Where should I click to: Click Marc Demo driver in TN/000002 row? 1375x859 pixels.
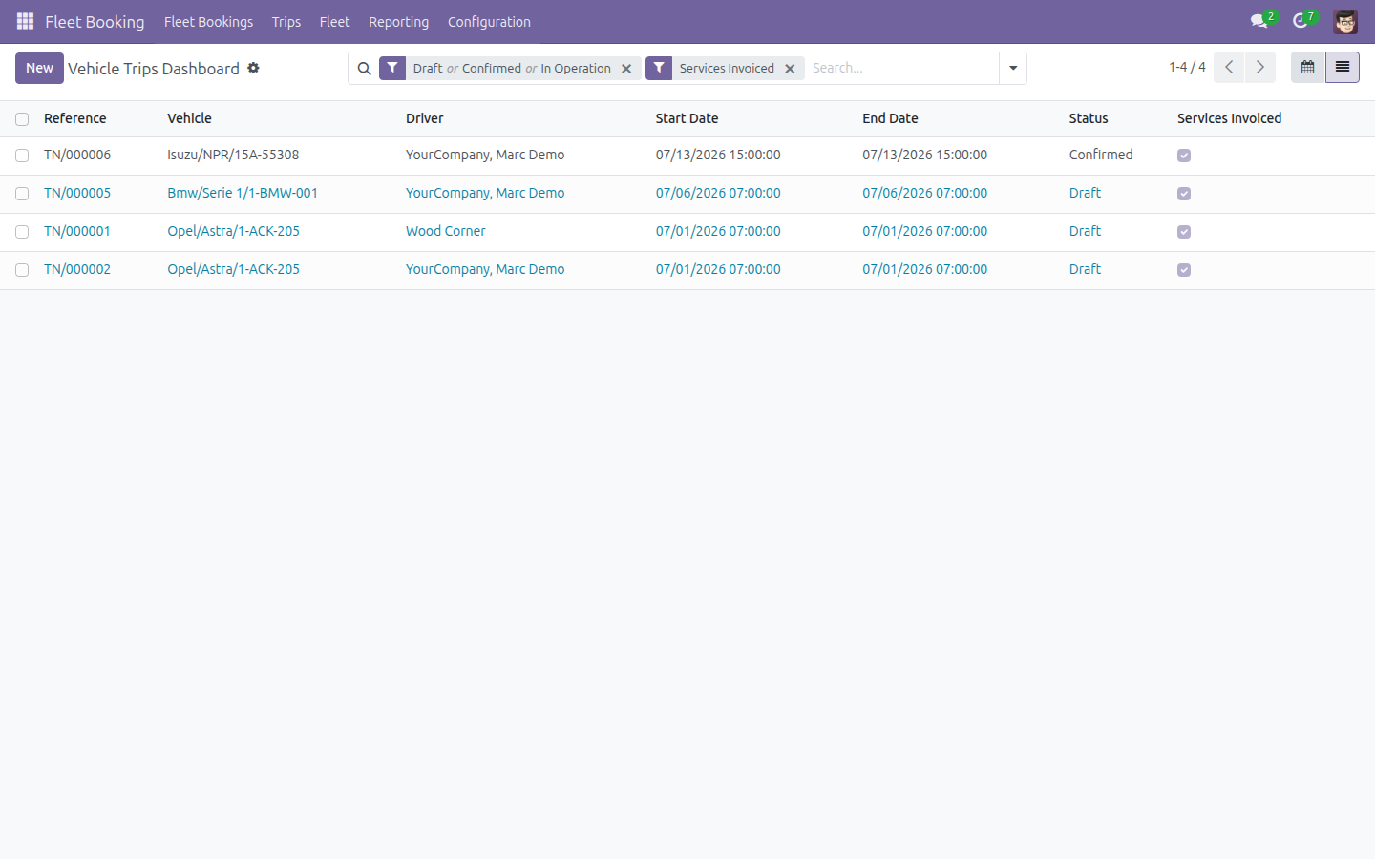point(485,269)
